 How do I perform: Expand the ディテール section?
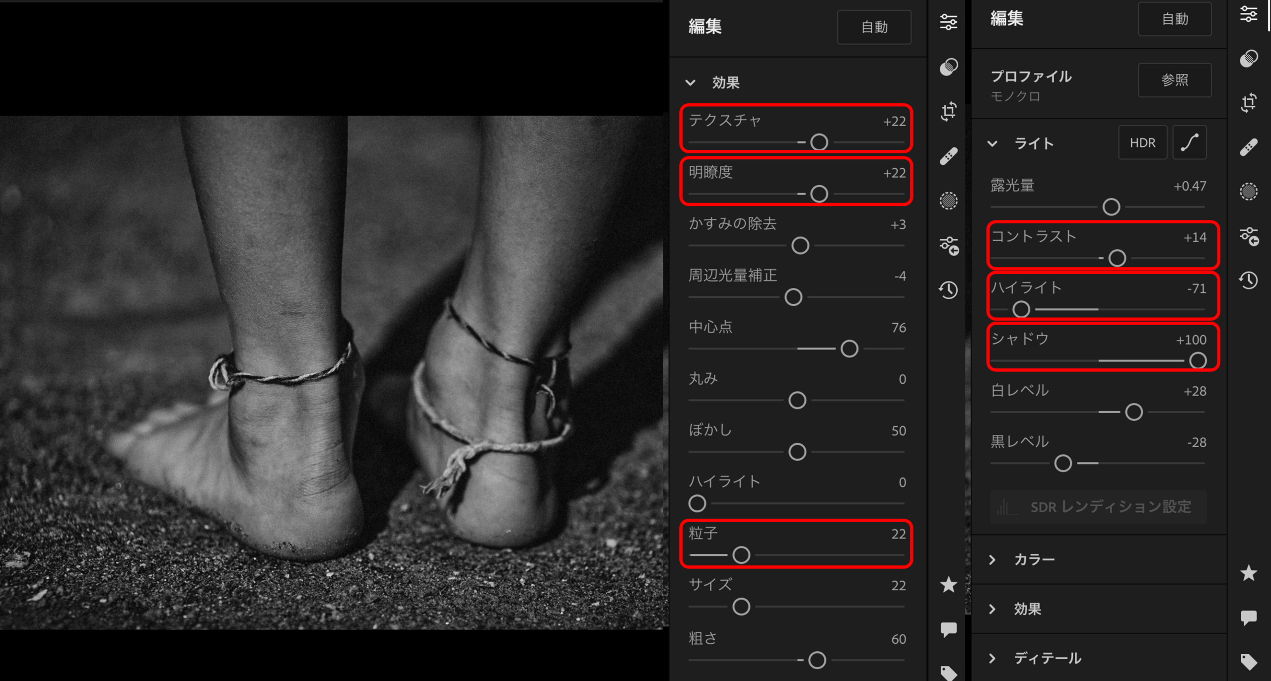(x=992, y=658)
